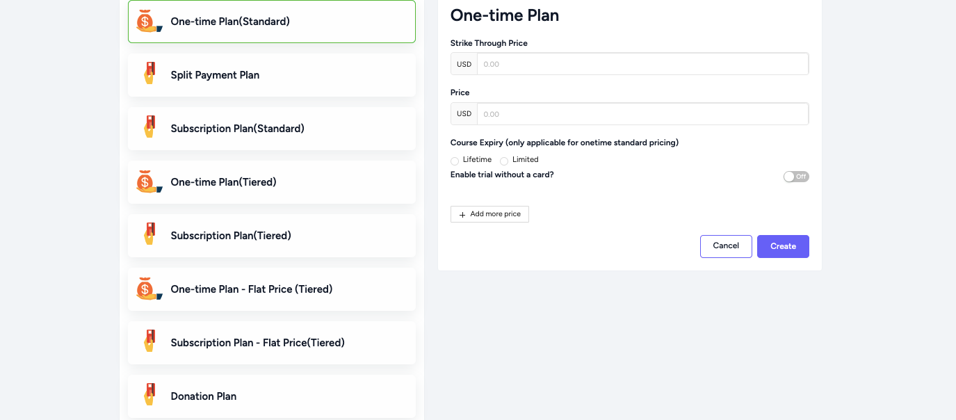Click Add more price button
Viewport: 956px width, 420px height.
[x=489, y=214]
